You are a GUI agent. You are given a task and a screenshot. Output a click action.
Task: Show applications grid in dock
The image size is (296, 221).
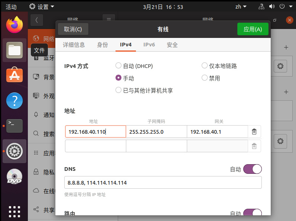[14, 211]
